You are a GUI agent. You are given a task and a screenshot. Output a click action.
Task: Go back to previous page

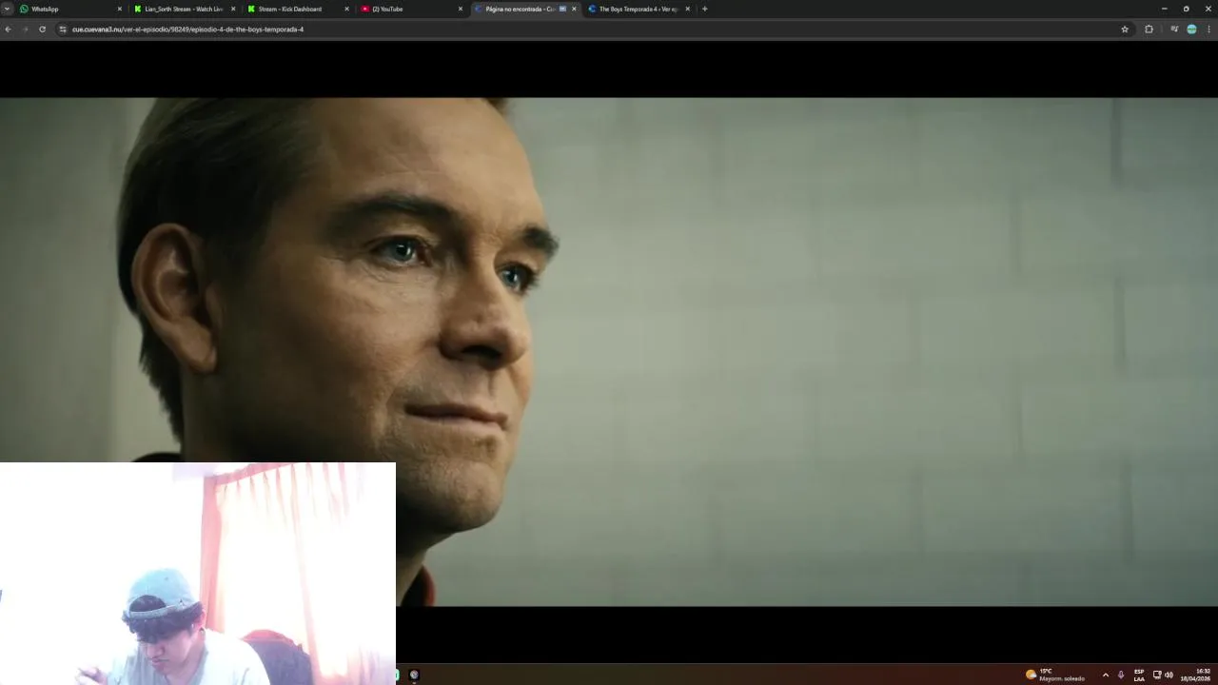[8, 29]
